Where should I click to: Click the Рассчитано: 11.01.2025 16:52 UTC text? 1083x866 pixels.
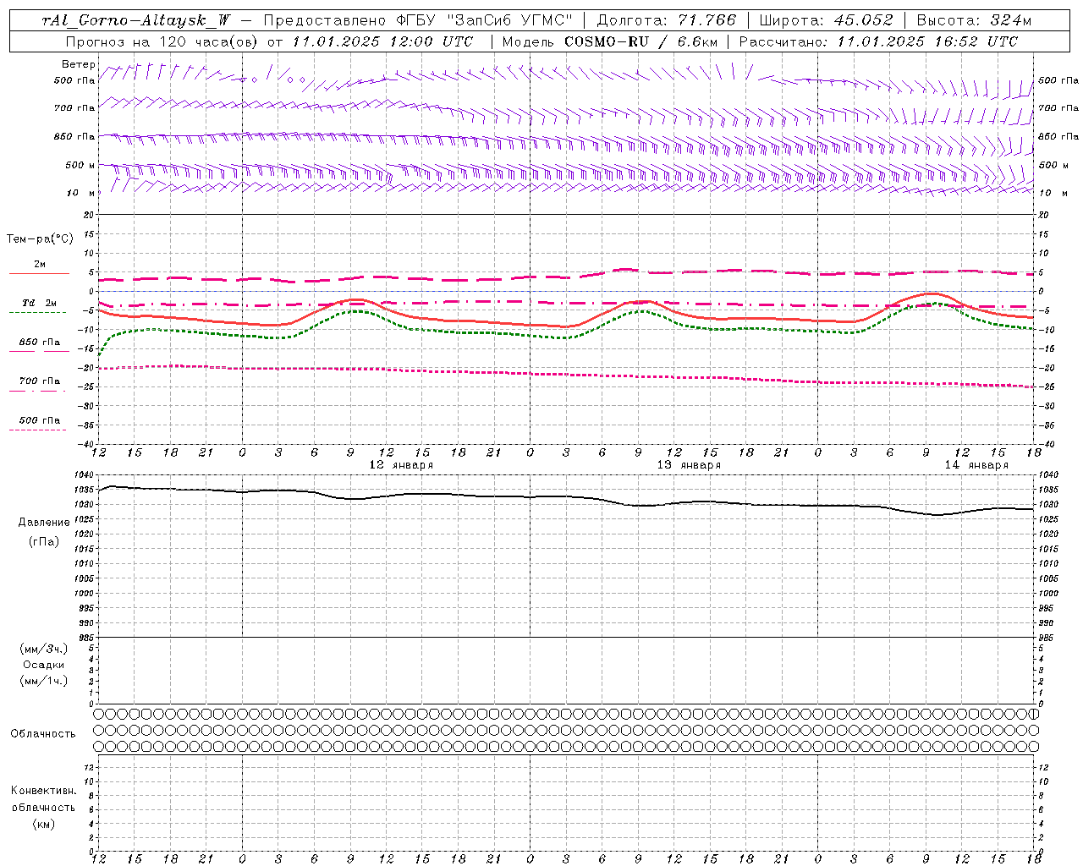(878, 41)
